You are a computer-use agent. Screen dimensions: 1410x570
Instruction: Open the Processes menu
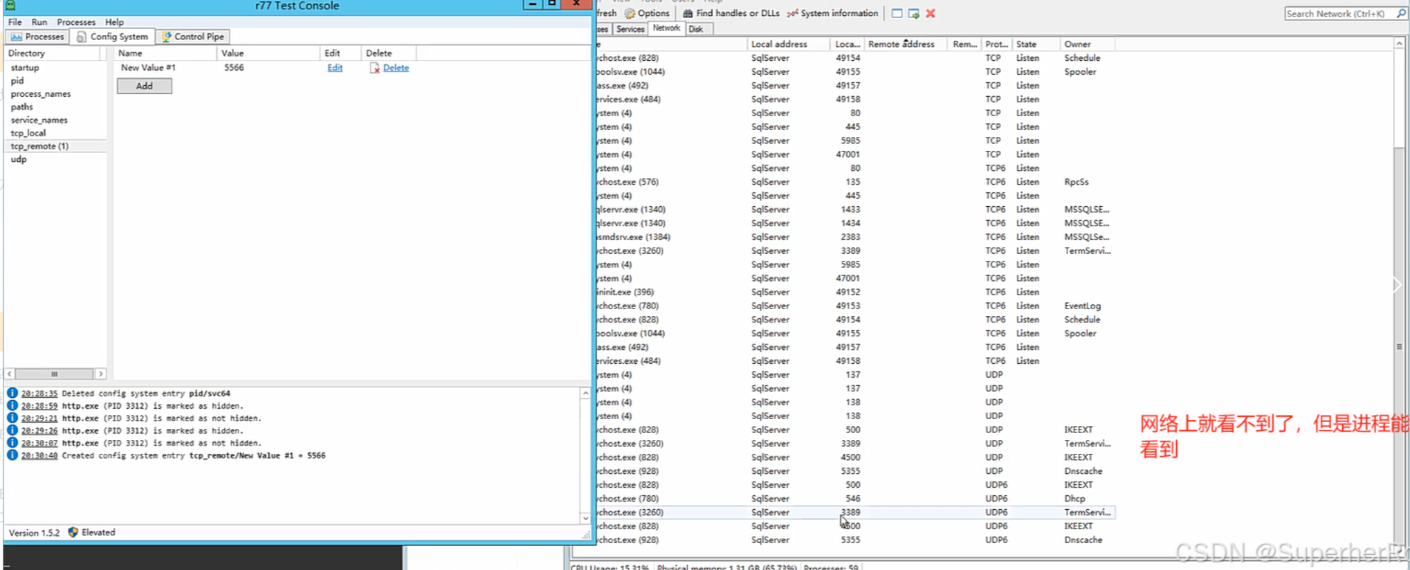point(76,22)
